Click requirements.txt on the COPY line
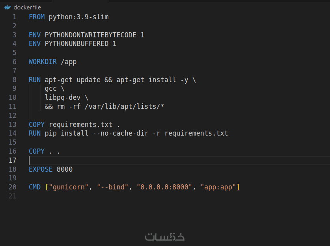The height and width of the screenshot is (246, 330). click(80, 125)
